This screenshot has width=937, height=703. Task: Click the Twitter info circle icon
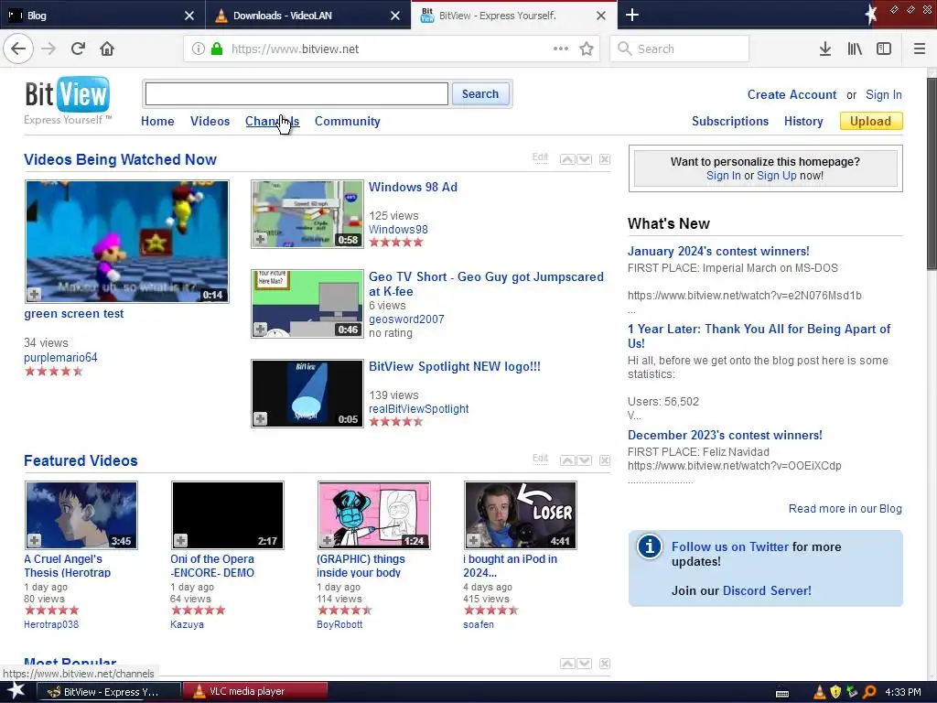click(649, 546)
